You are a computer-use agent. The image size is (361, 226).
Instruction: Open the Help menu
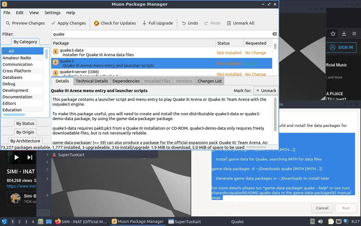pyautogui.click(x=71, y=13)
